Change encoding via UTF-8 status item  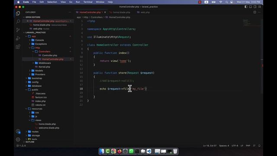(x=235, y=146)
